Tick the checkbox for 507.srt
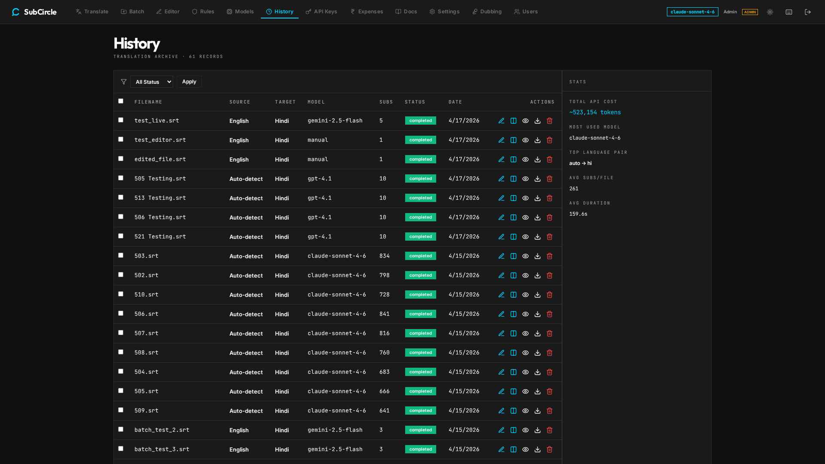Viewport: 825px width, 464px height. pyautogui.click(x=121, y=333)
